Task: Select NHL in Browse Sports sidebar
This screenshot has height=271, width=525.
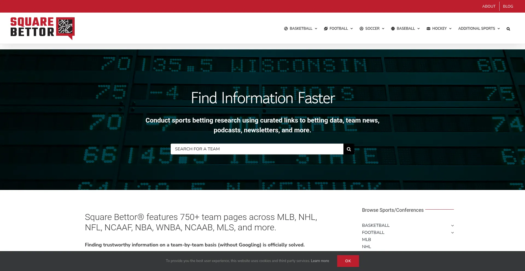Action: [x=366, y=247]
